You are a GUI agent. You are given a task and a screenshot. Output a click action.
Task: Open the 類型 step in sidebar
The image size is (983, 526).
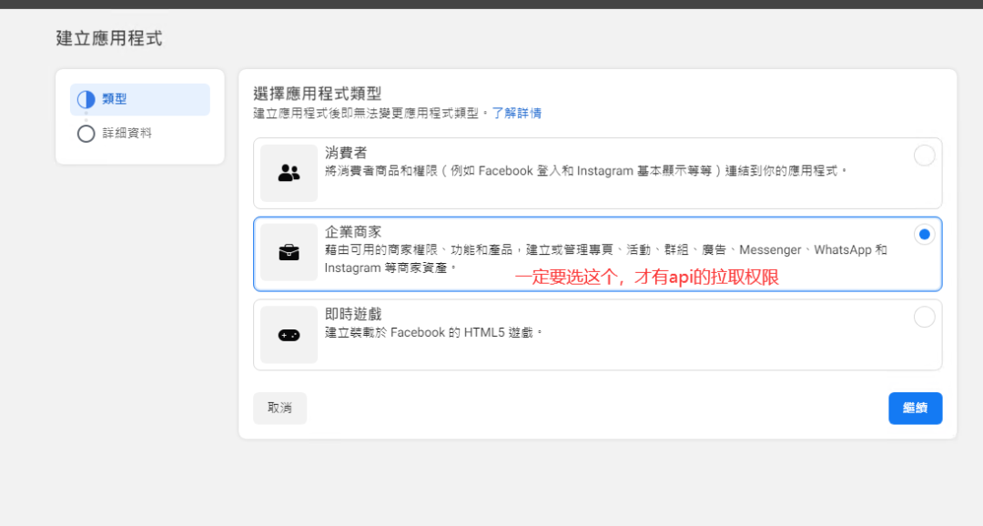point(140,99)
